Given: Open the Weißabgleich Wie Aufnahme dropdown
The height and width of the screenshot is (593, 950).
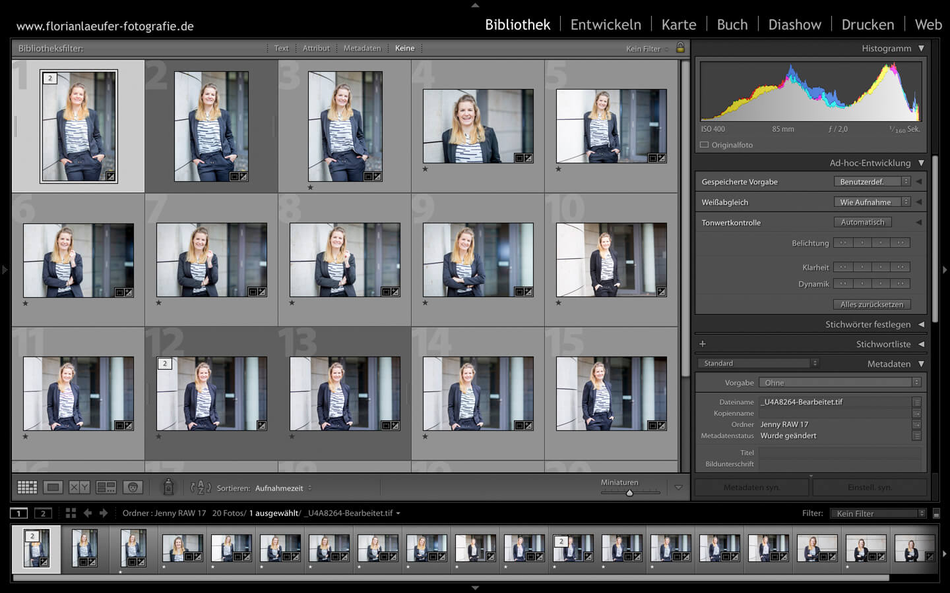Looking at the screenshot, I should coord(871,202).
